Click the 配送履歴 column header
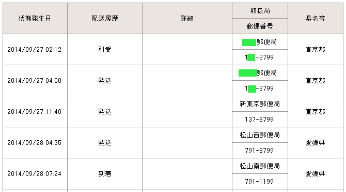The width and height of the screenshot is (346, 192). [105, 18]
